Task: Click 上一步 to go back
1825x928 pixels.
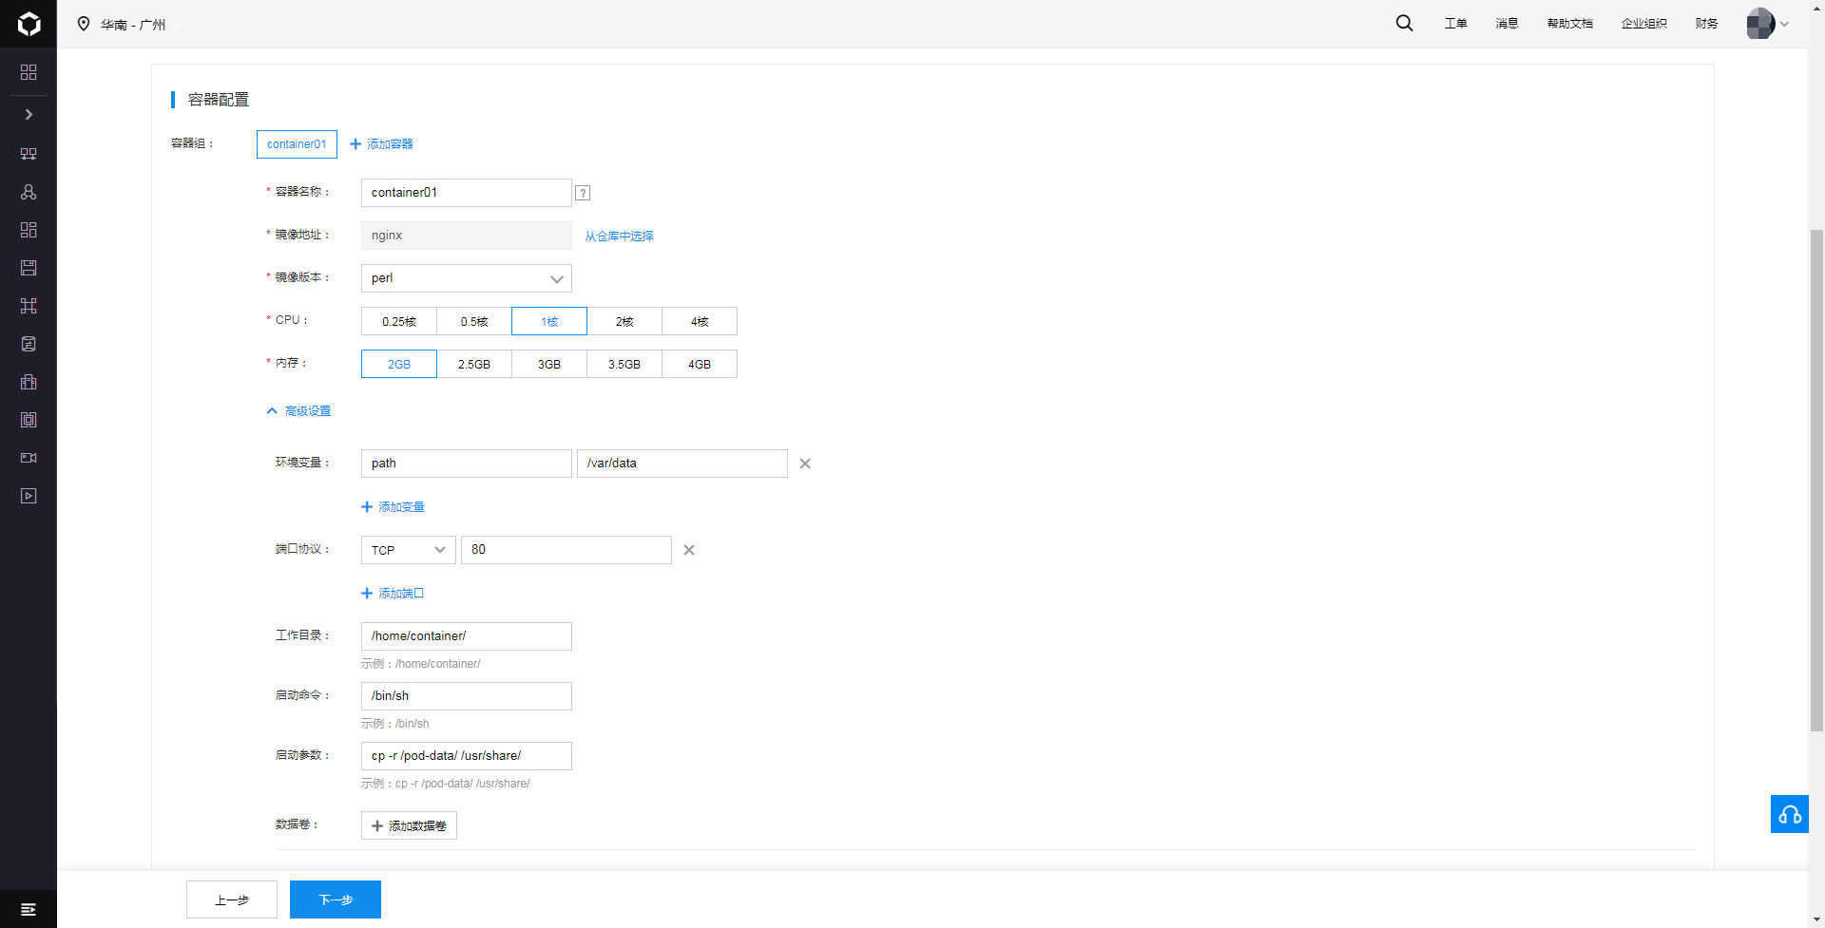Action: (232, 900)
